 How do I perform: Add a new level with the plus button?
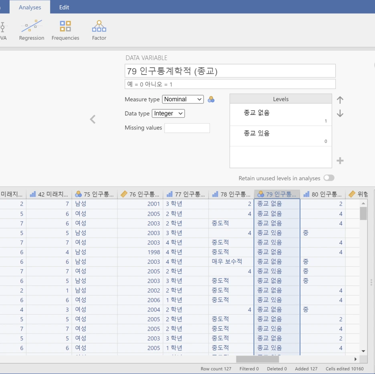point(340,161)
